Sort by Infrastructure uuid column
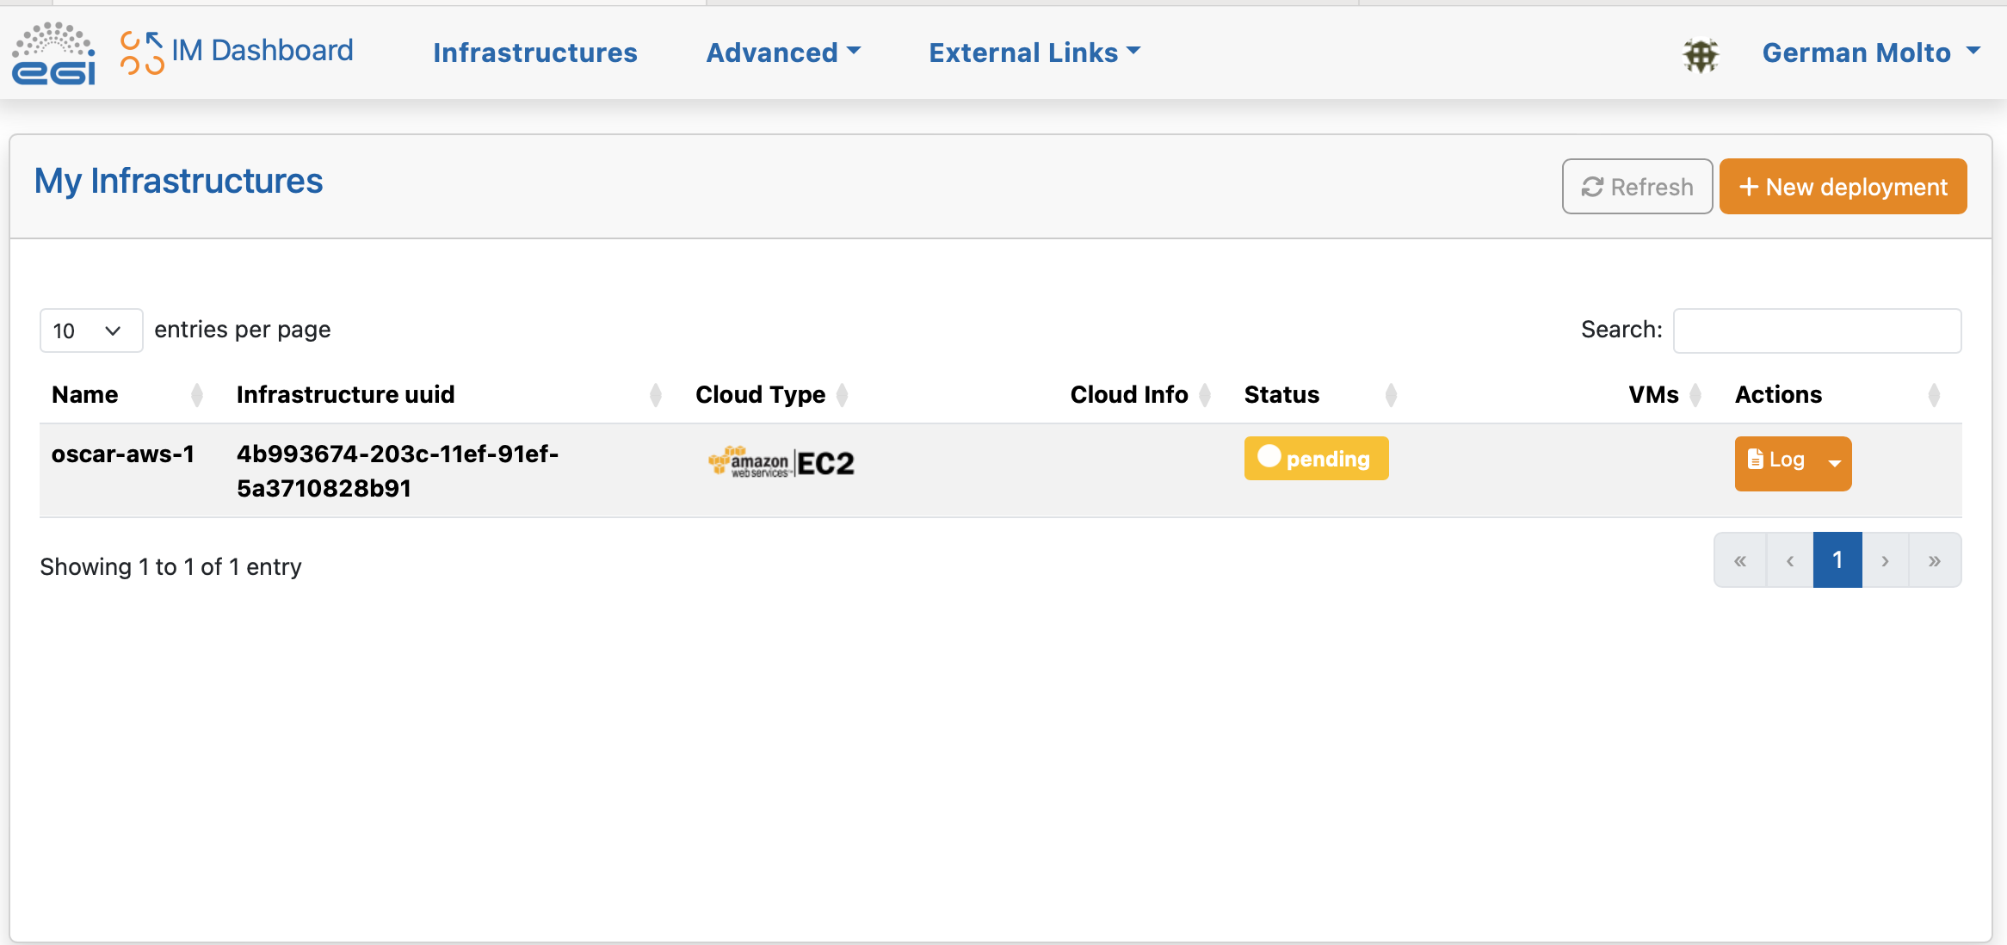The height and width of the screenshot is (945, 2007). coord(345,395)
